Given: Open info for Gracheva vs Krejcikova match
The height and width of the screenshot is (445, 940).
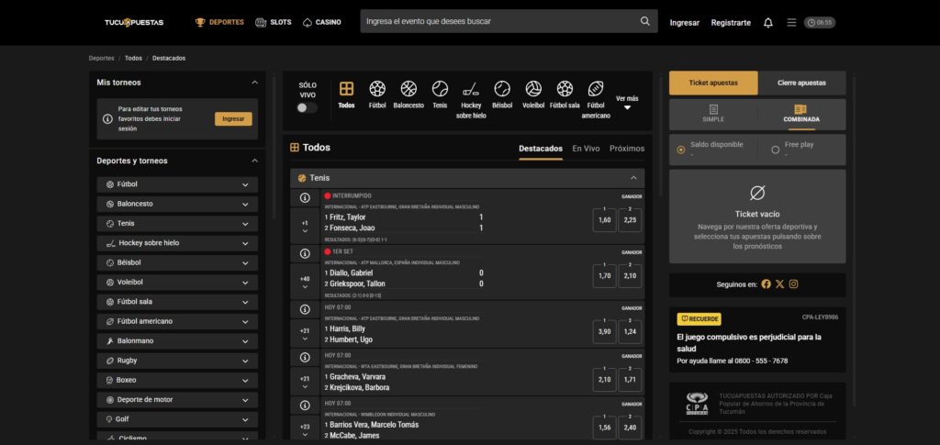Looking at the screenshot, I should [x=305, y=358].
